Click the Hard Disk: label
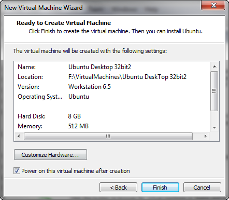Screen dimensions: 229x200 coord(32,116)
